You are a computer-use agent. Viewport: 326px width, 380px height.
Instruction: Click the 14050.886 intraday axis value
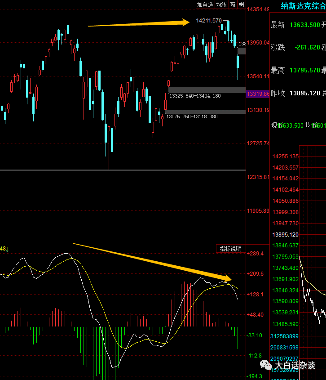pos(286,201)
